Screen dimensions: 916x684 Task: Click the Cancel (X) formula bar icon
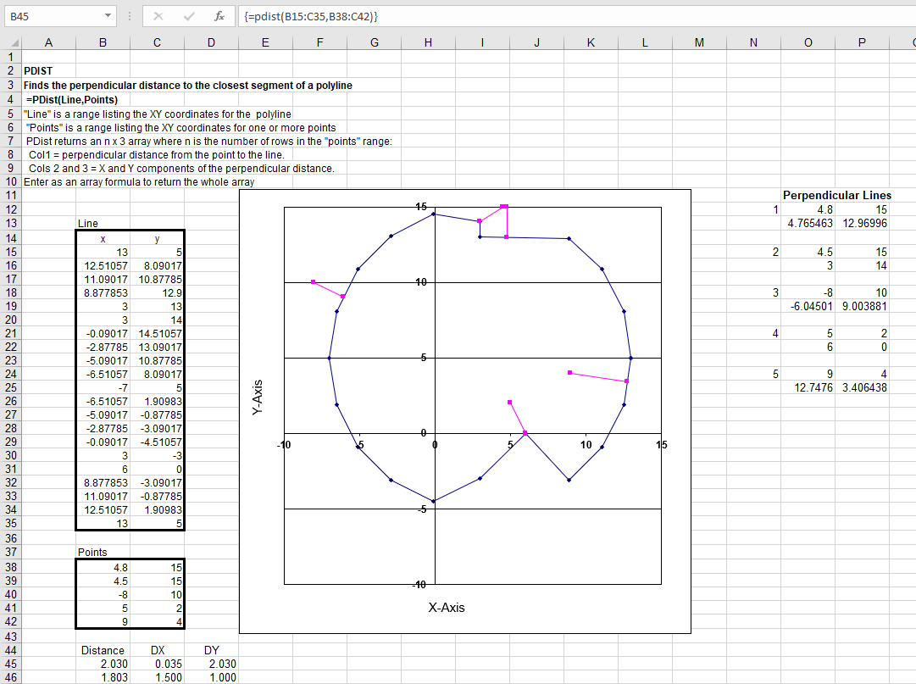coord(159,16)
